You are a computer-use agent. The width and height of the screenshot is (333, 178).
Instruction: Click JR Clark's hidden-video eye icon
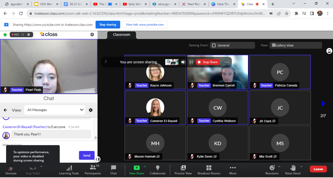[274, 121]
